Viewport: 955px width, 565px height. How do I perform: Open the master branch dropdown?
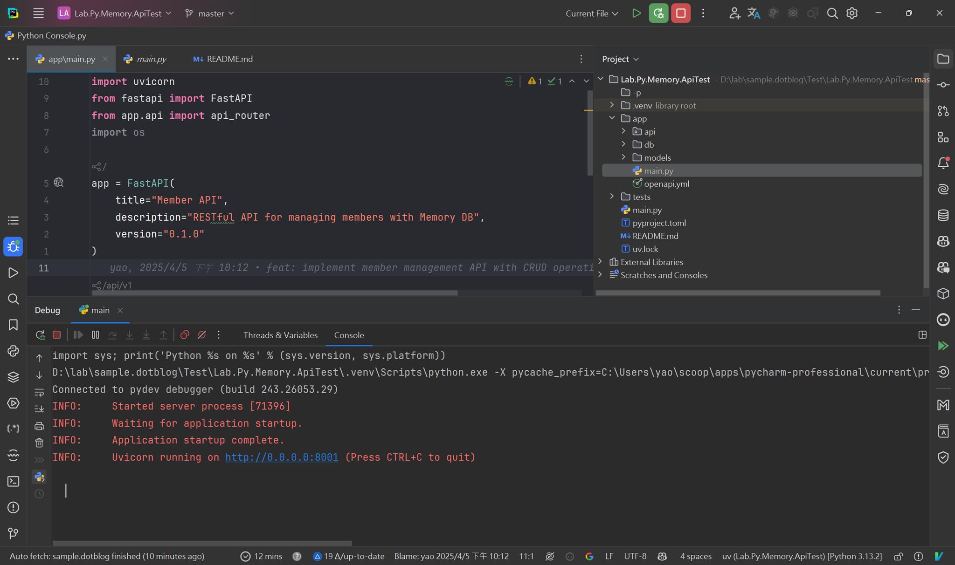click(x=210, y=14)
